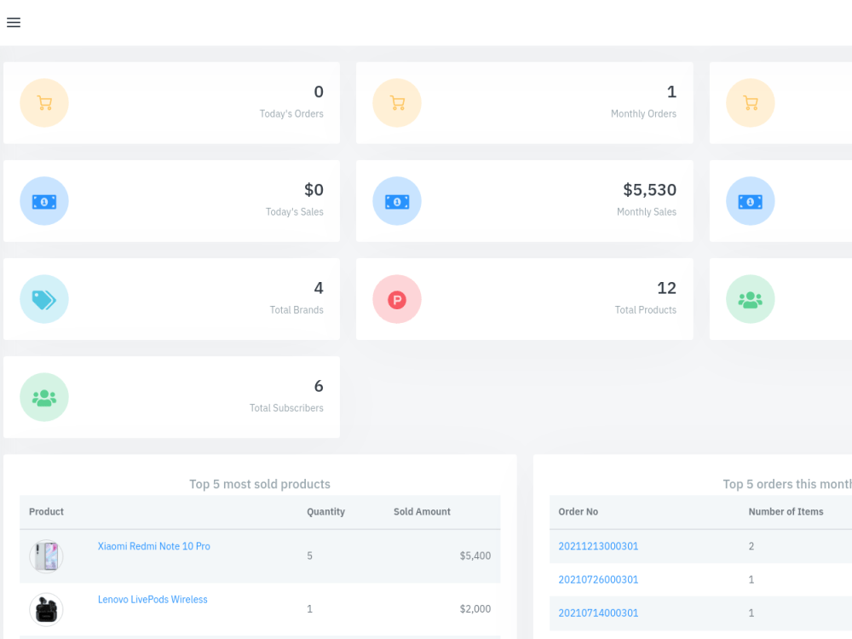Click the rightmost column's money icon
Screen dimensions: 852x639
[750, 201]
